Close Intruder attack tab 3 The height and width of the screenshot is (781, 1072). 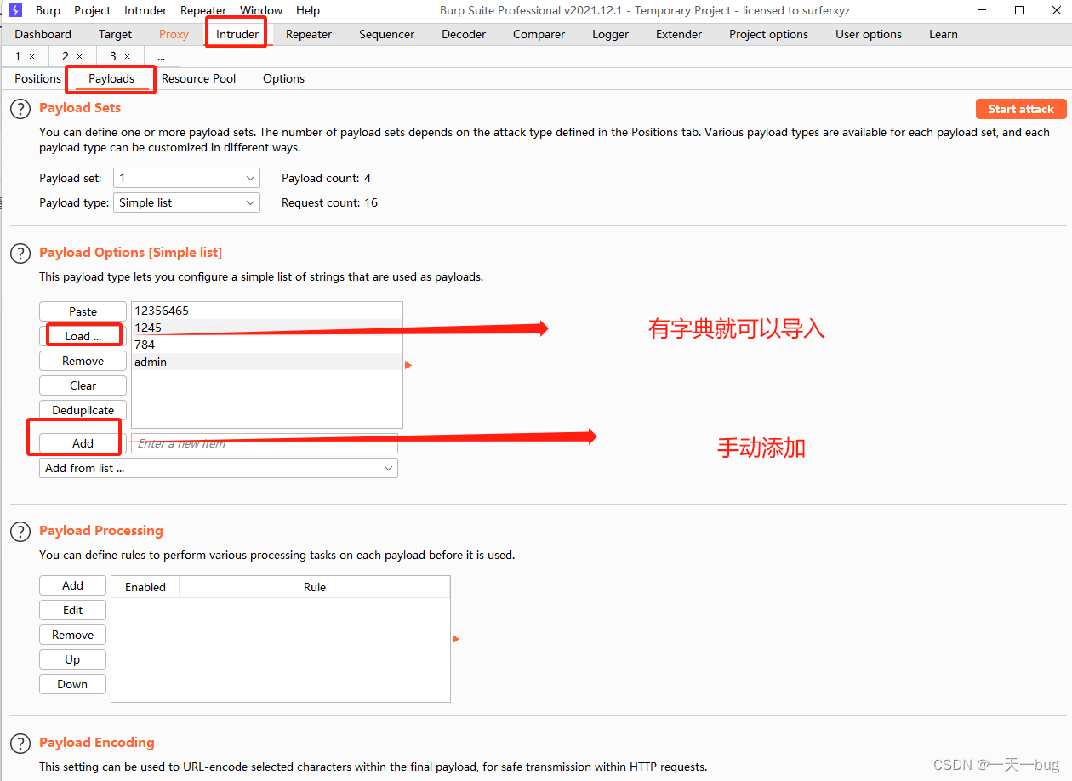[128, 56]
